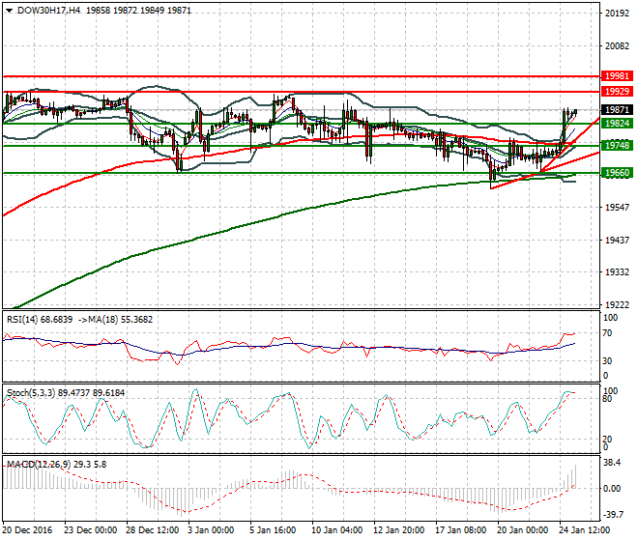Select the 19332 price axis value

click(x=617, y=272)
